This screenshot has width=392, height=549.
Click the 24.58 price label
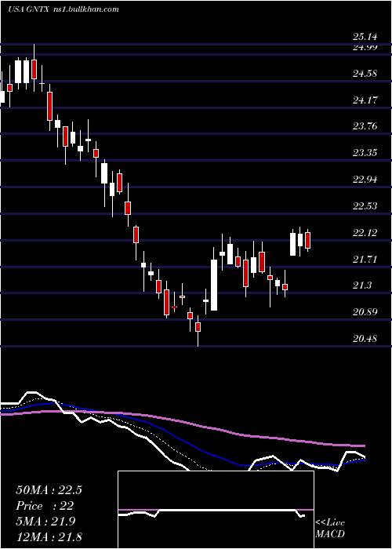pyautogui.click(x=365, y=74)
